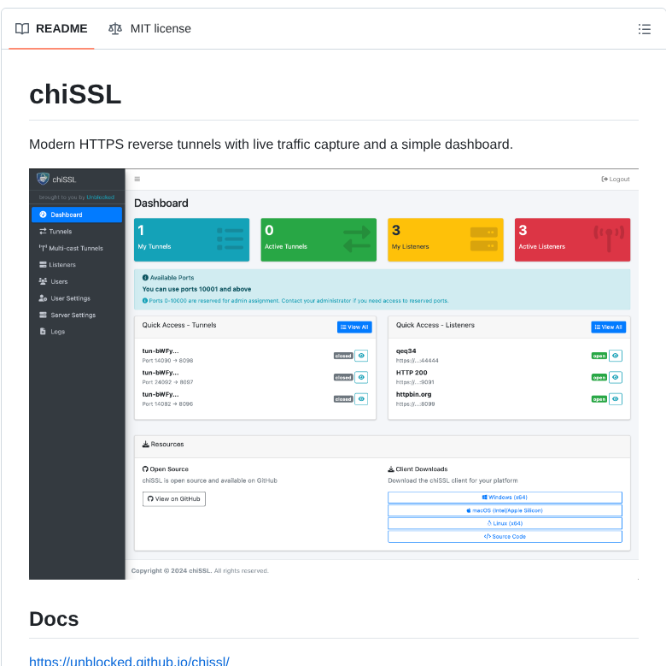View tunnel on port 14090 via eye icon
Viewport: 666px width, 666px height.
[x=361, y=356]
